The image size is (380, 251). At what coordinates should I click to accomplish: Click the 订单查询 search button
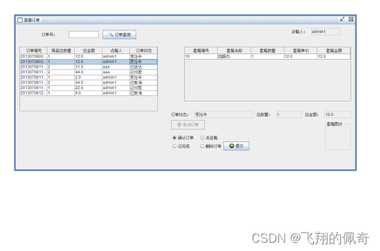(120, 34)
